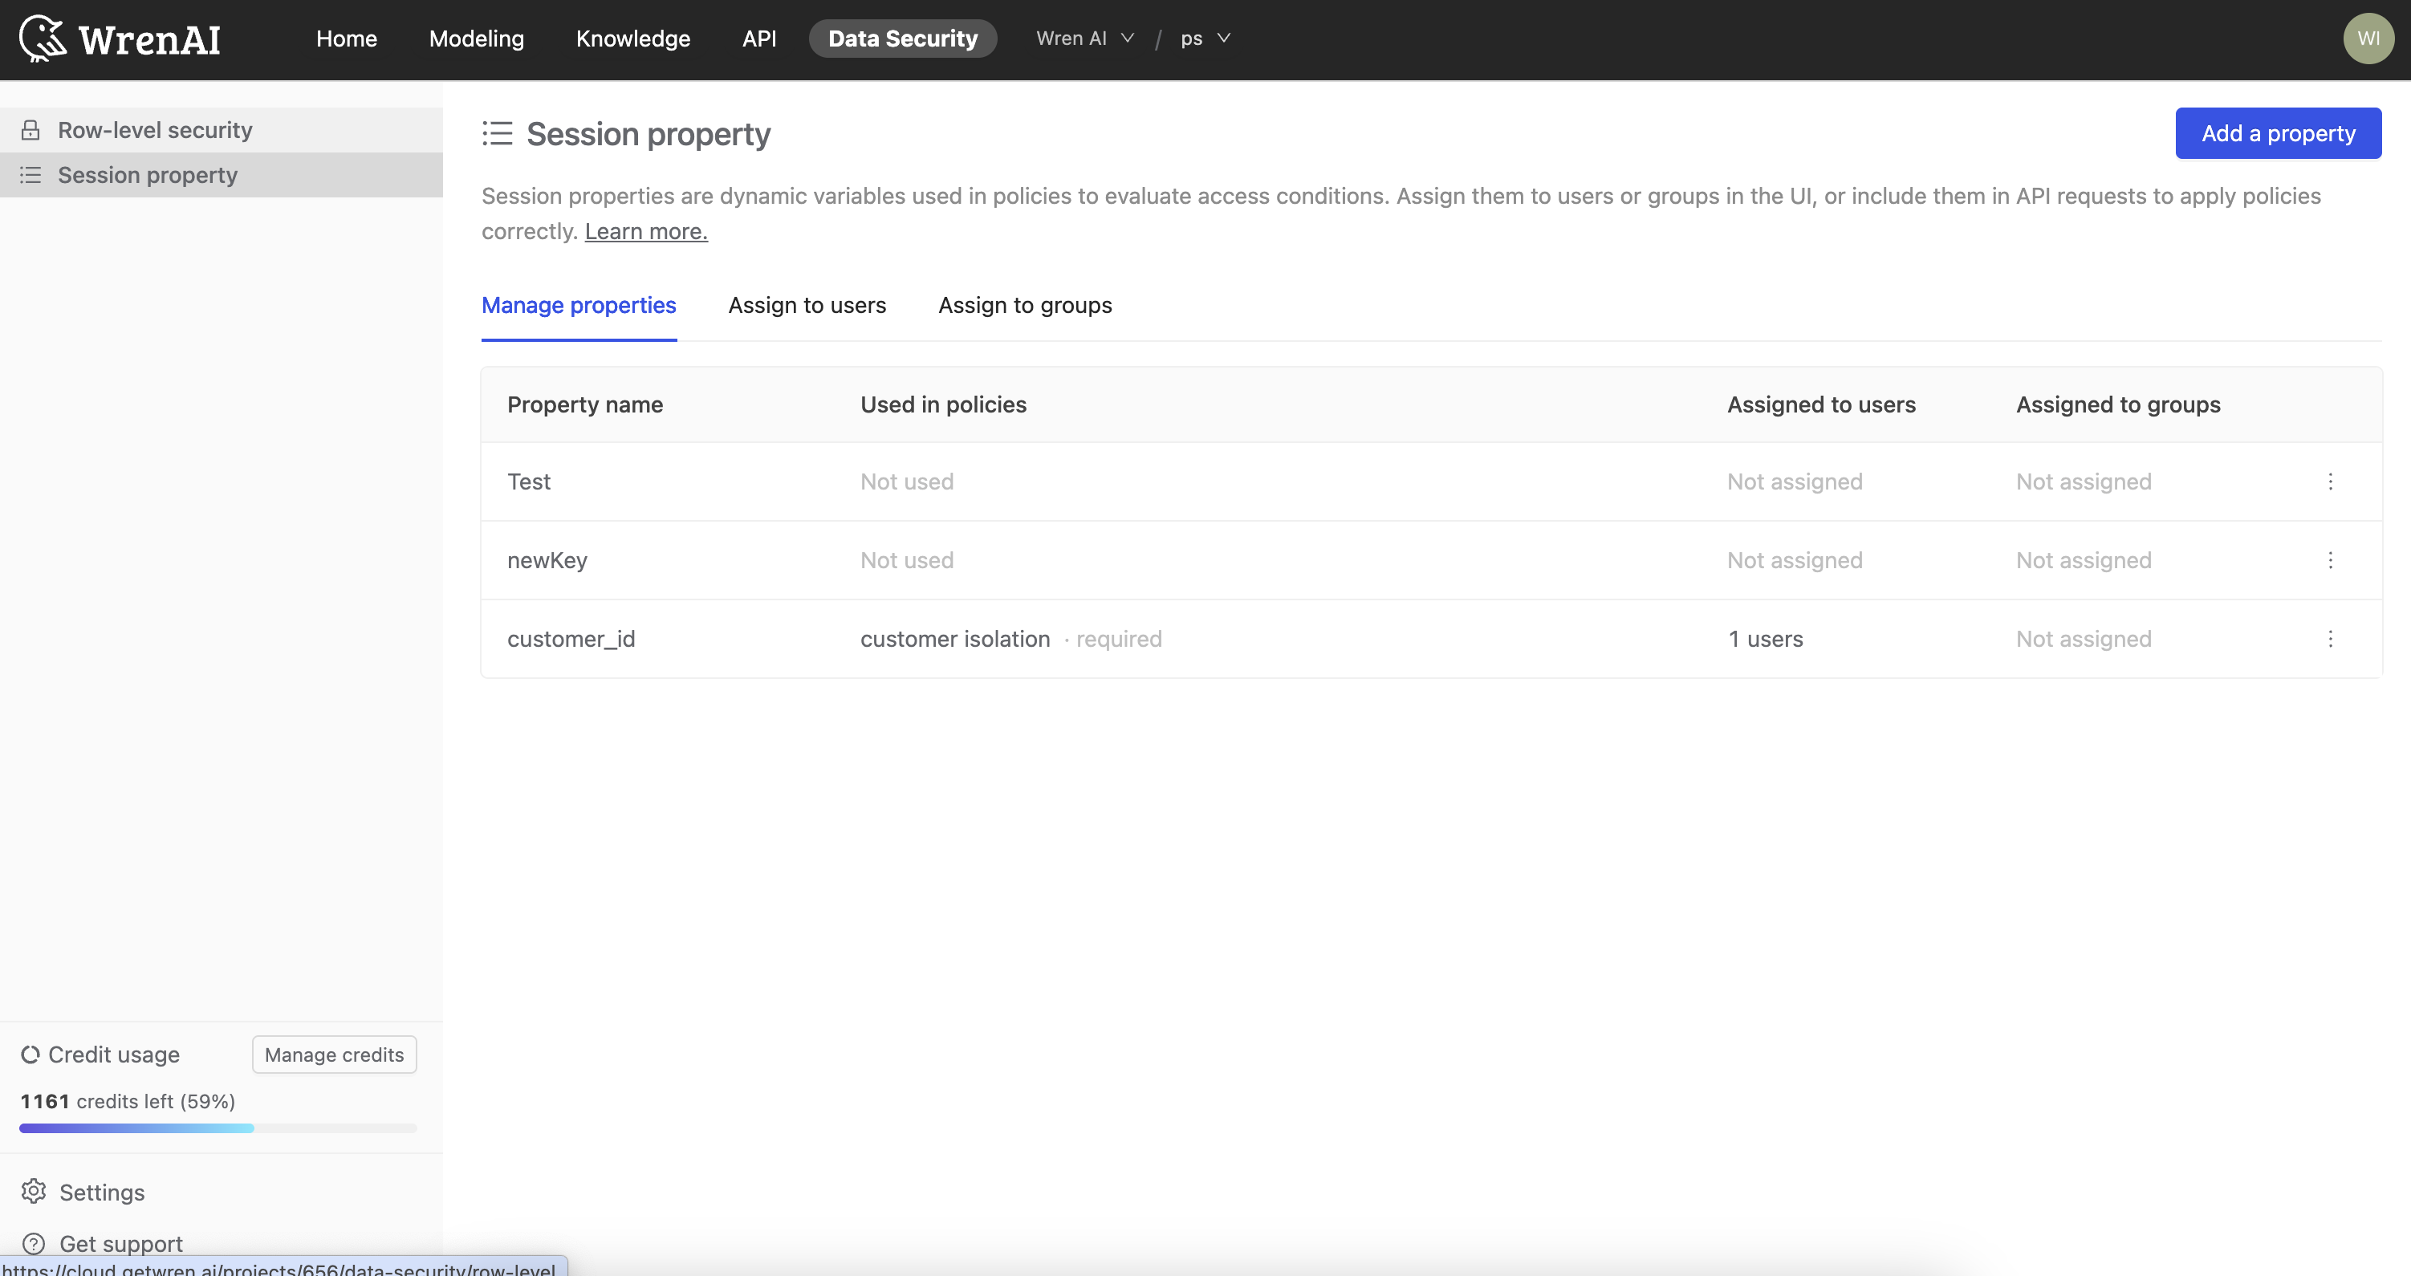Click the Session property page title
2411x1276 pixels.
coord(648,134)
